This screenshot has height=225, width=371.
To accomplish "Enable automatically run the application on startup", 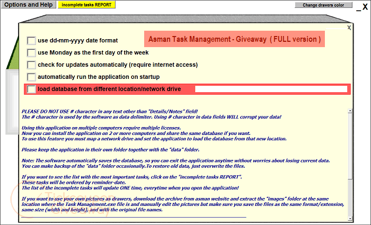I will click(x=31, y=77).
